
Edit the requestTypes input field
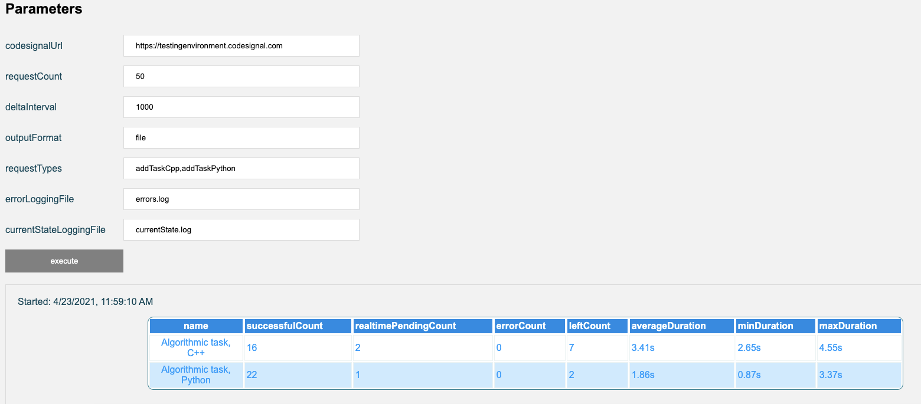pos(241,168)
